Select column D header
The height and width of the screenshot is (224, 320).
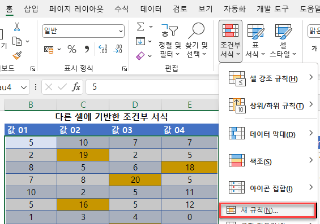click(x=135, y=105)
